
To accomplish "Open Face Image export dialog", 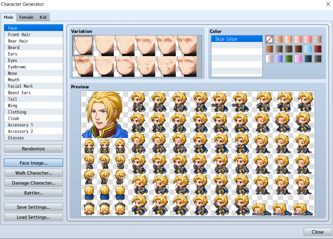I will pyautogui.click(x=33, y=163).
